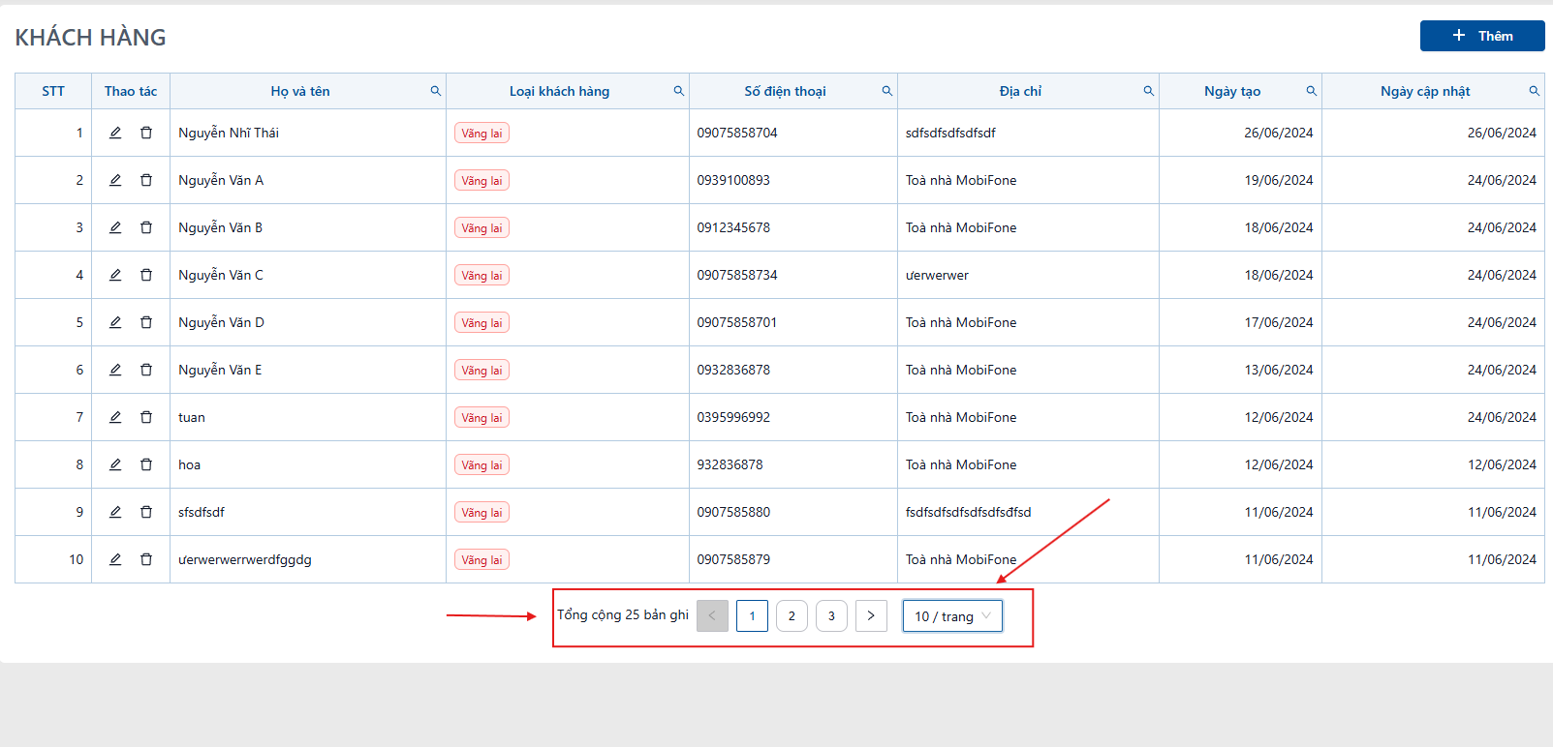The image size is (1553, 747).
Task: Go to pagination page 1
Action: (x=752, y=616)
